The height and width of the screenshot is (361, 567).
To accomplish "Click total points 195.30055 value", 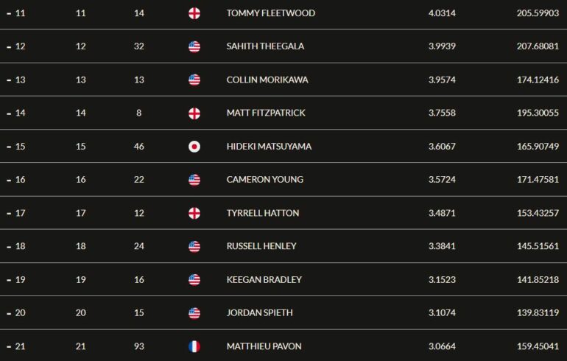I will (538, 113).
